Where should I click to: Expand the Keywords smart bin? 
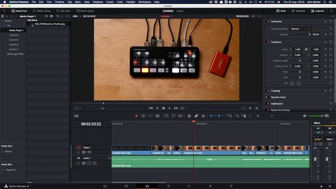point(3,170)
